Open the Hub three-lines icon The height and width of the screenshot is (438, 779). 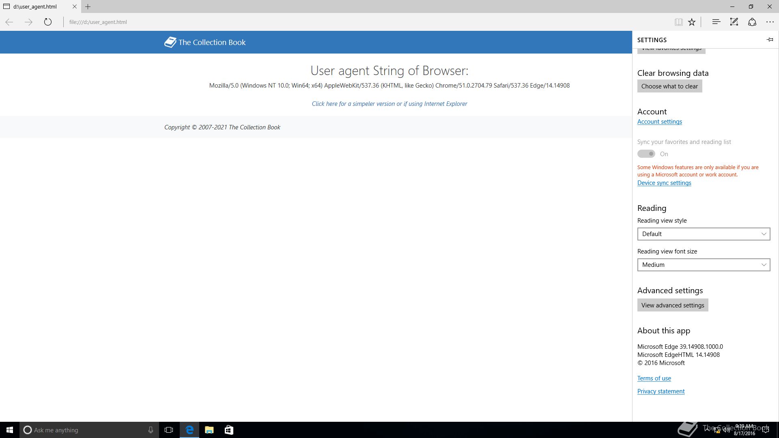(716, 22)
